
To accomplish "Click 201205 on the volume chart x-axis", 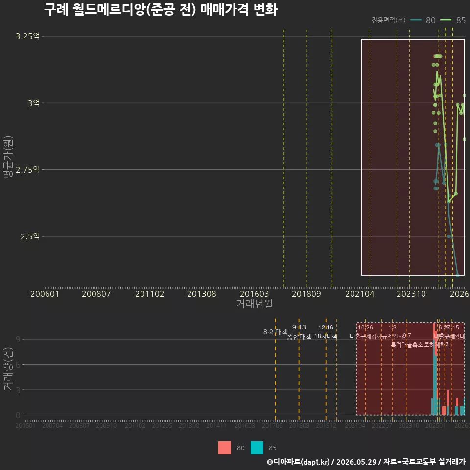I will coord(162,425).
